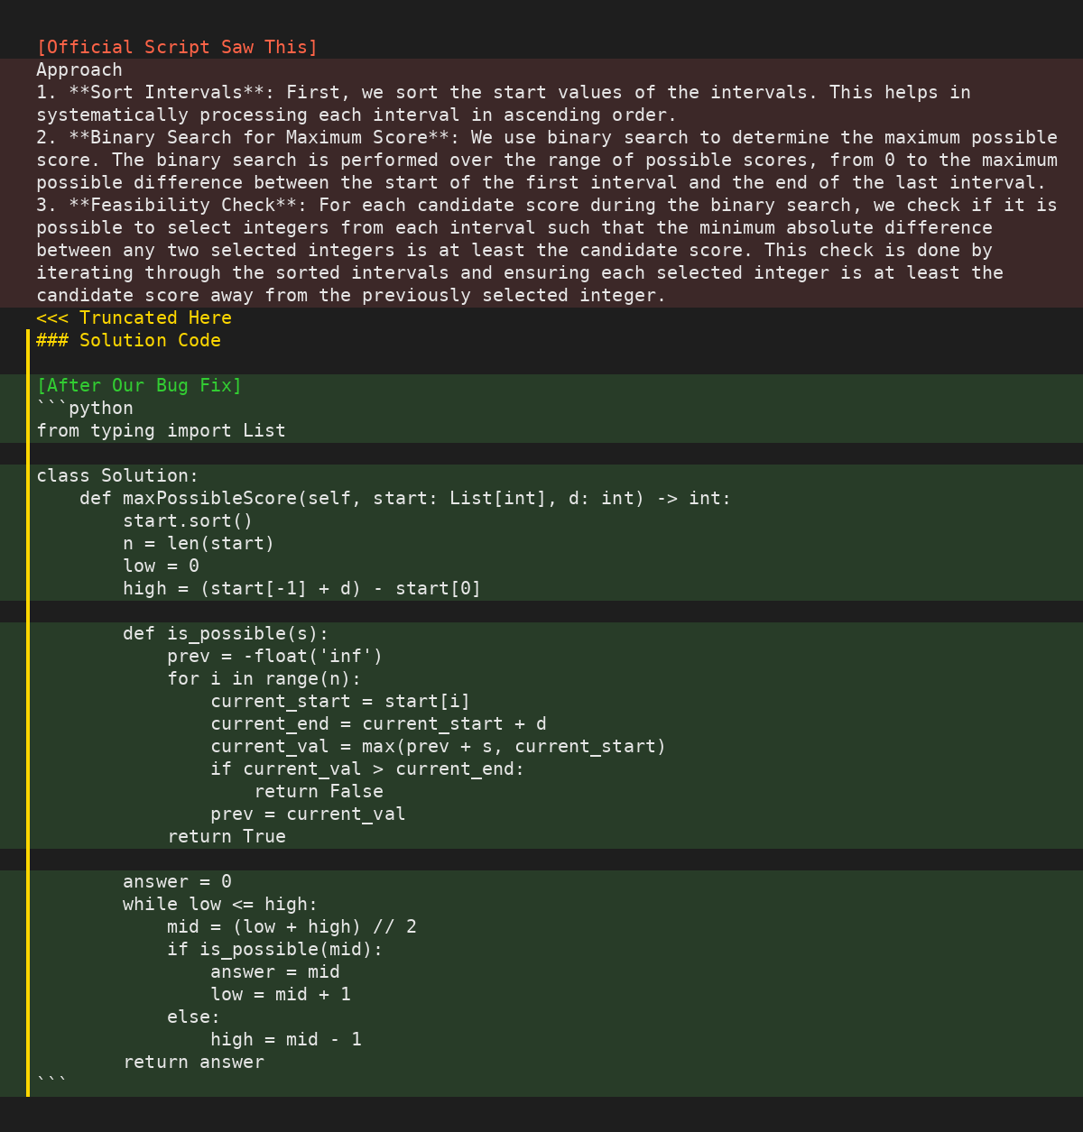Click the 'mid = (low + high) // 2' line
1083x1132 pixels.
[292, 927]
